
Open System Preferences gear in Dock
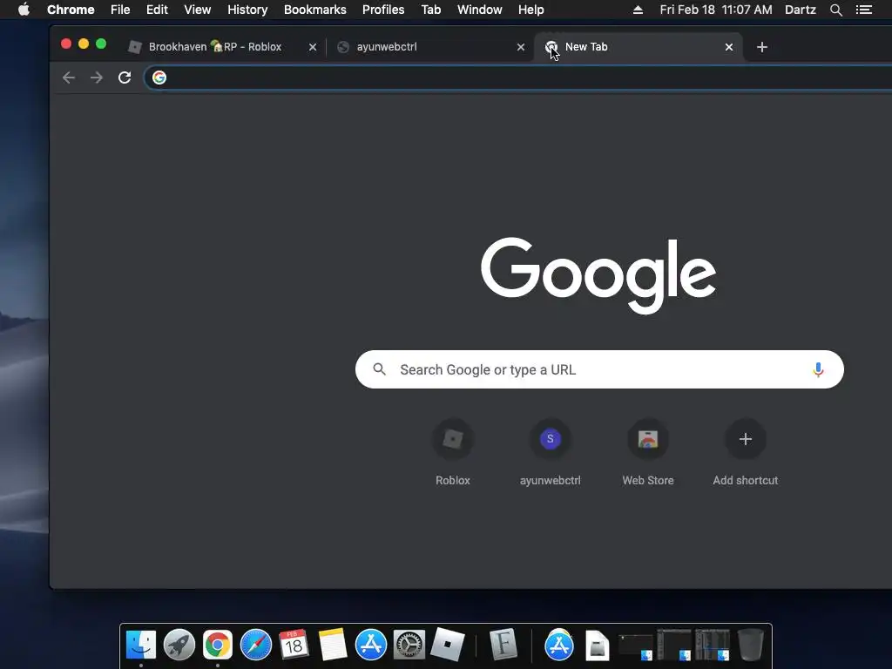pos(409,645)
